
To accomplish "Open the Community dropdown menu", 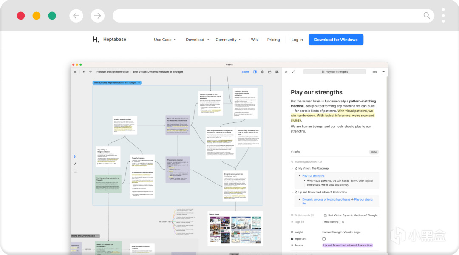I will [229, 40].
